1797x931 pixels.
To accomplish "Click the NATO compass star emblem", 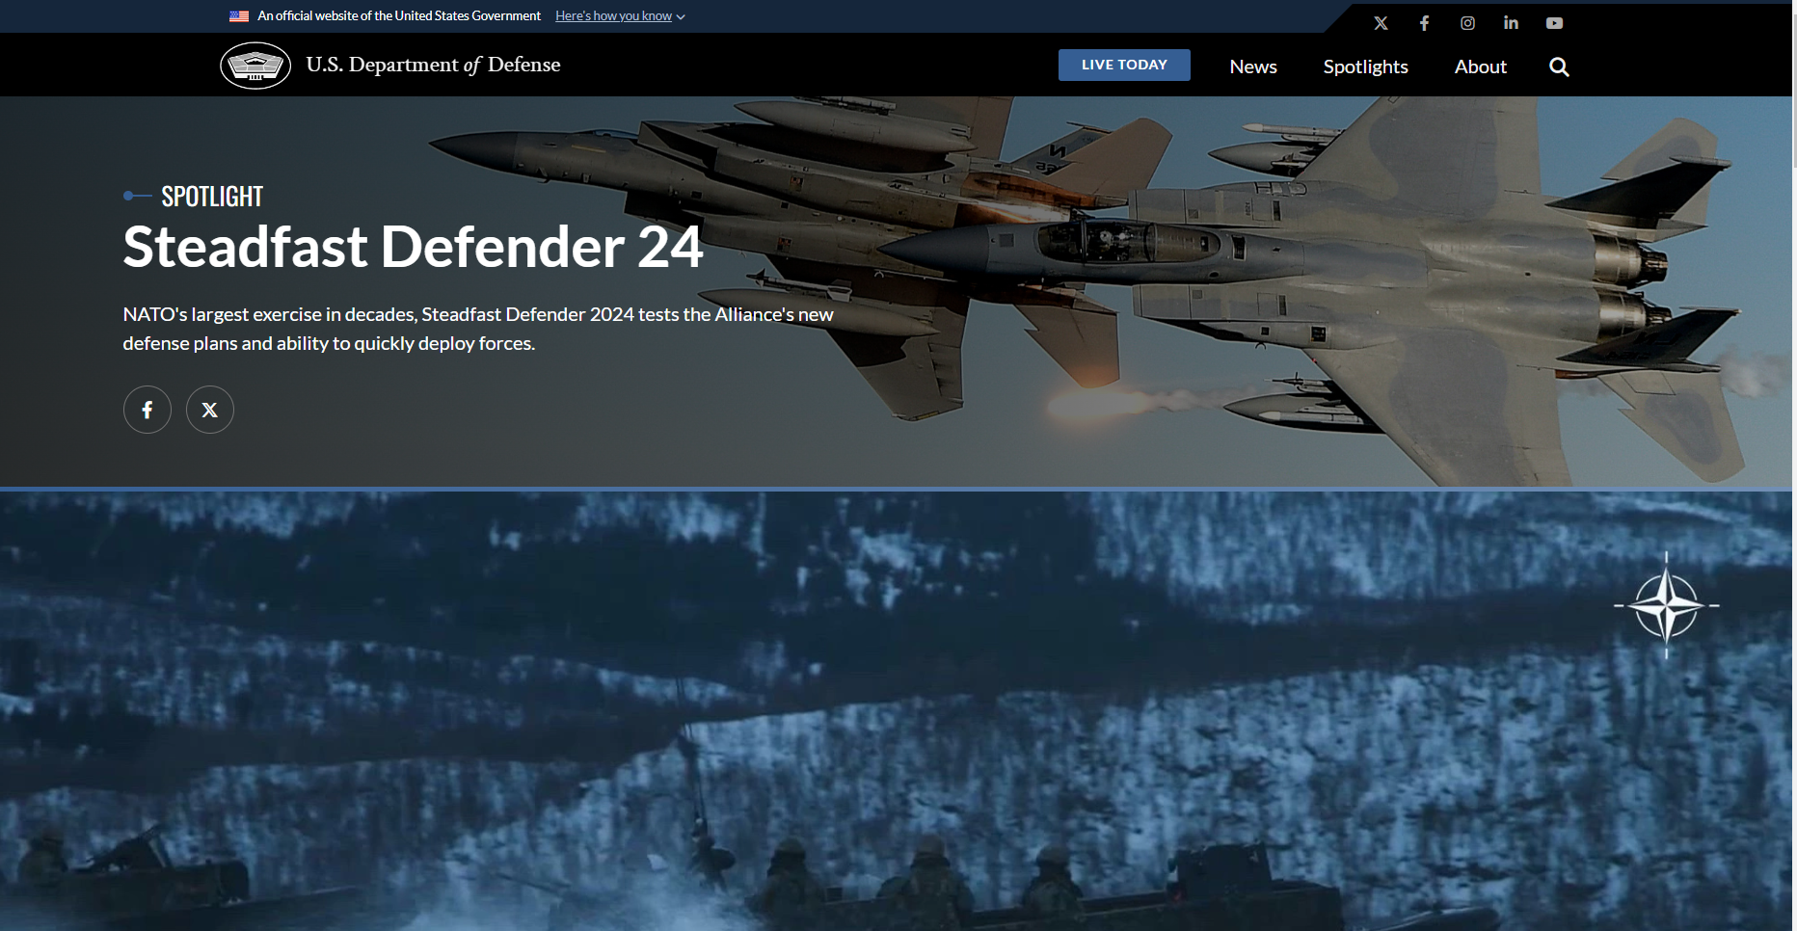I will point(1667,605).
